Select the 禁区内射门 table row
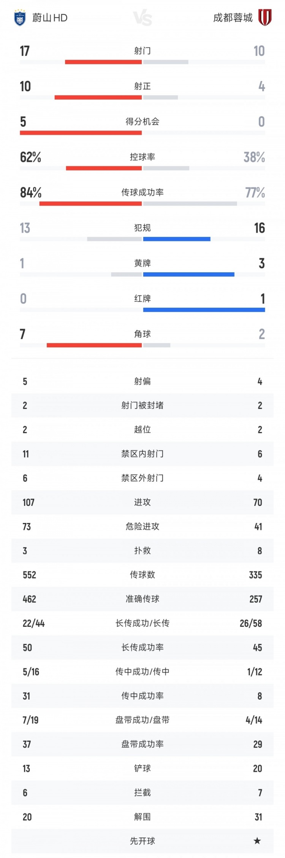Viewport: 285px width, 858px height. click(142, 454)
